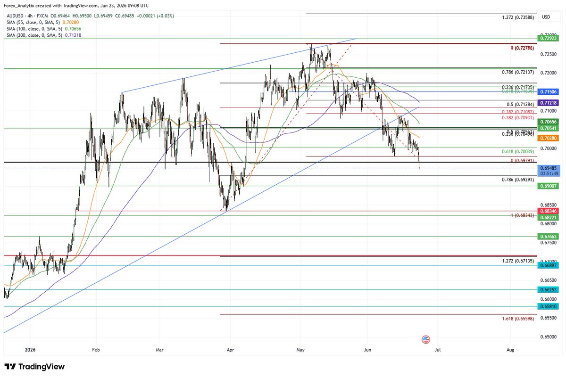Click the Feb label on time axis
Viewport: 566px width, 378px height.
[96, 350]
